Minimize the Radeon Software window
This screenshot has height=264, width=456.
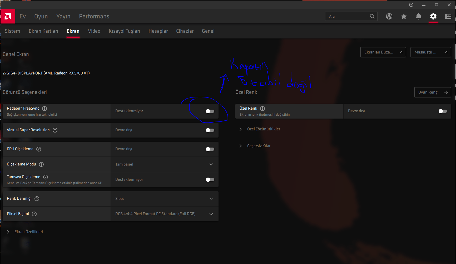424,5
